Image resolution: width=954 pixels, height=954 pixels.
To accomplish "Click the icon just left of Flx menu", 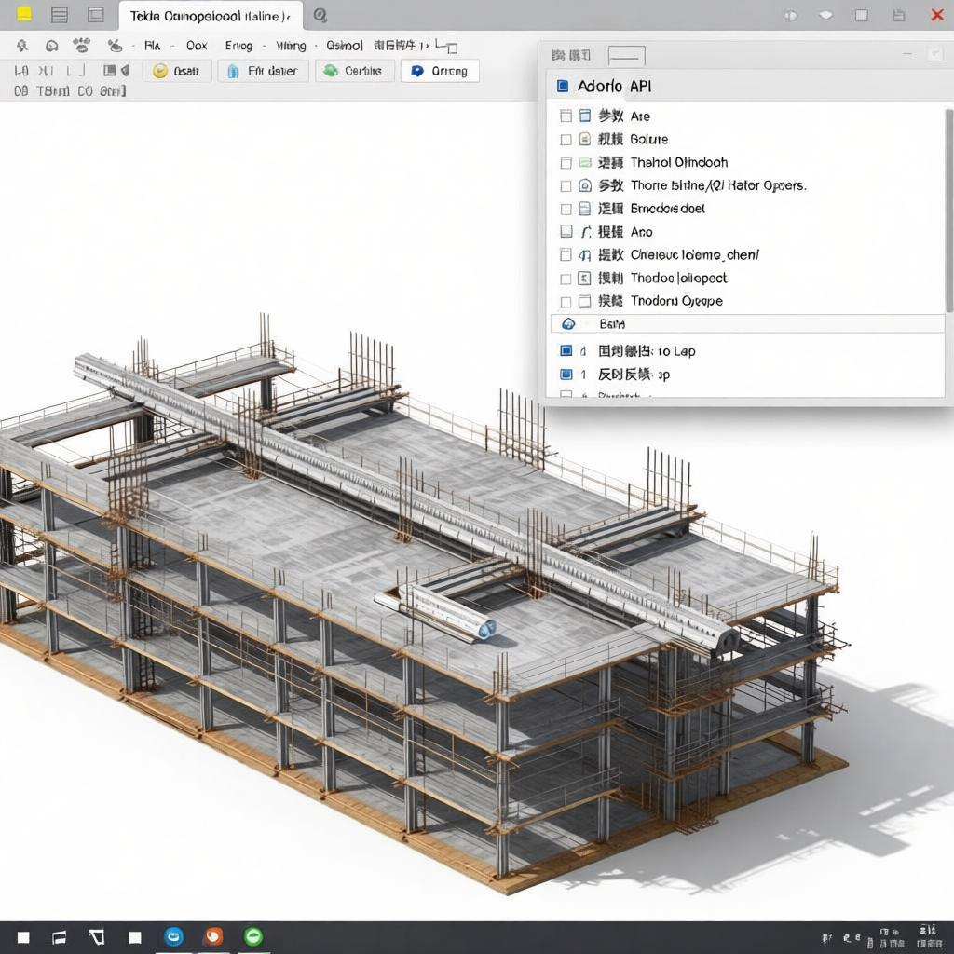I will tap(115, 45).
